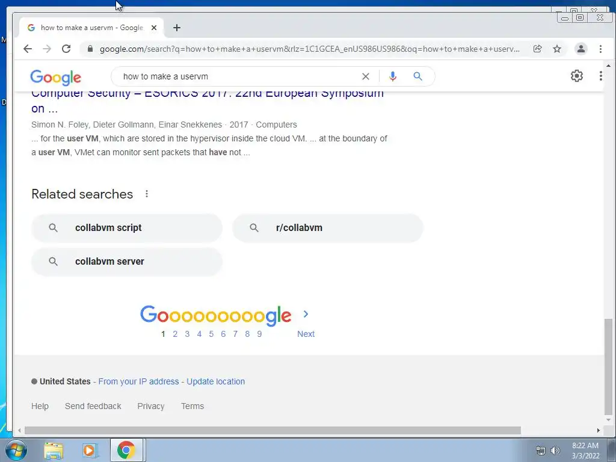Click the Chrome address bar URL
The image size is (616, 462).
tap(310, 49)
